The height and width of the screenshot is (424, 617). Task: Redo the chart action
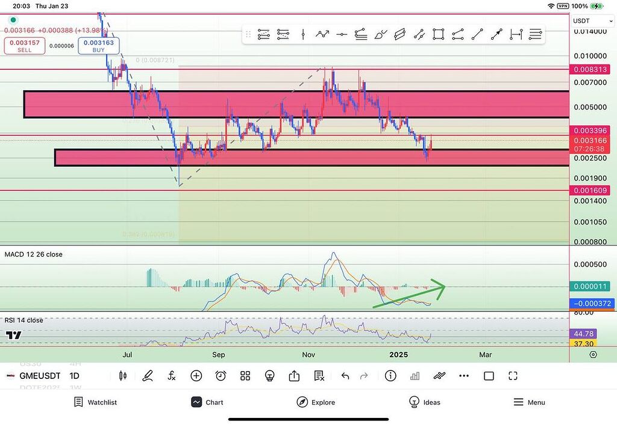pos(364,376)
